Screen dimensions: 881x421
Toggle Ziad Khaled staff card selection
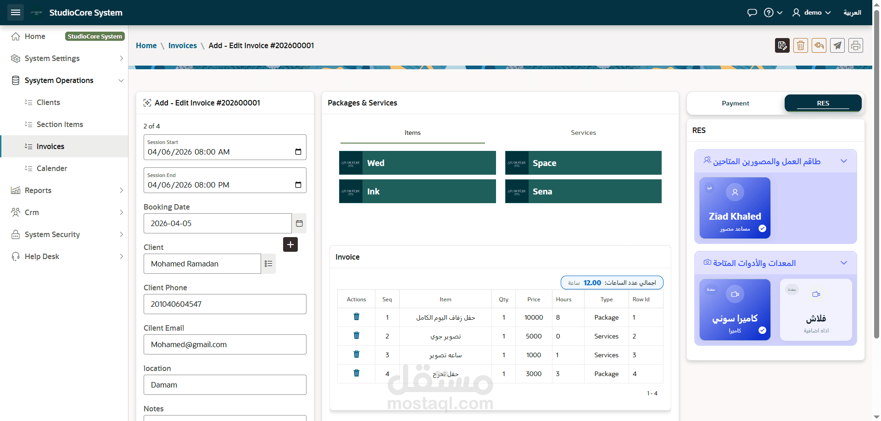[x=735, y=208]
